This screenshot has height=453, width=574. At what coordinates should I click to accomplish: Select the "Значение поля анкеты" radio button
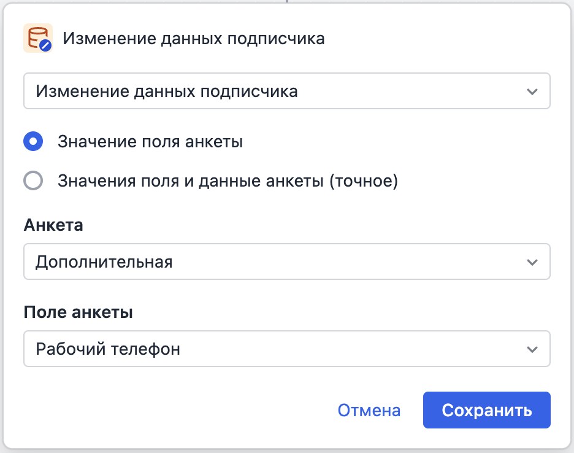tap(33, 142)
